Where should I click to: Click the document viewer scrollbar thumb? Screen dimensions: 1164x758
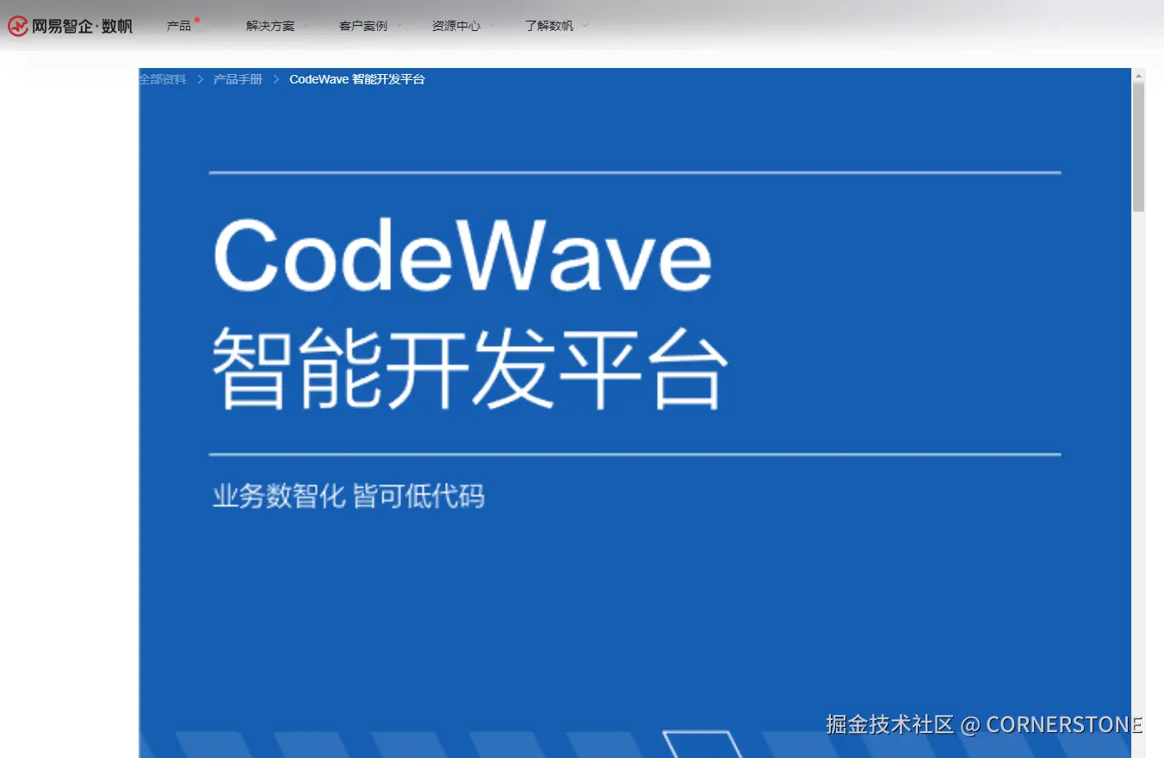pos(1138,146)
